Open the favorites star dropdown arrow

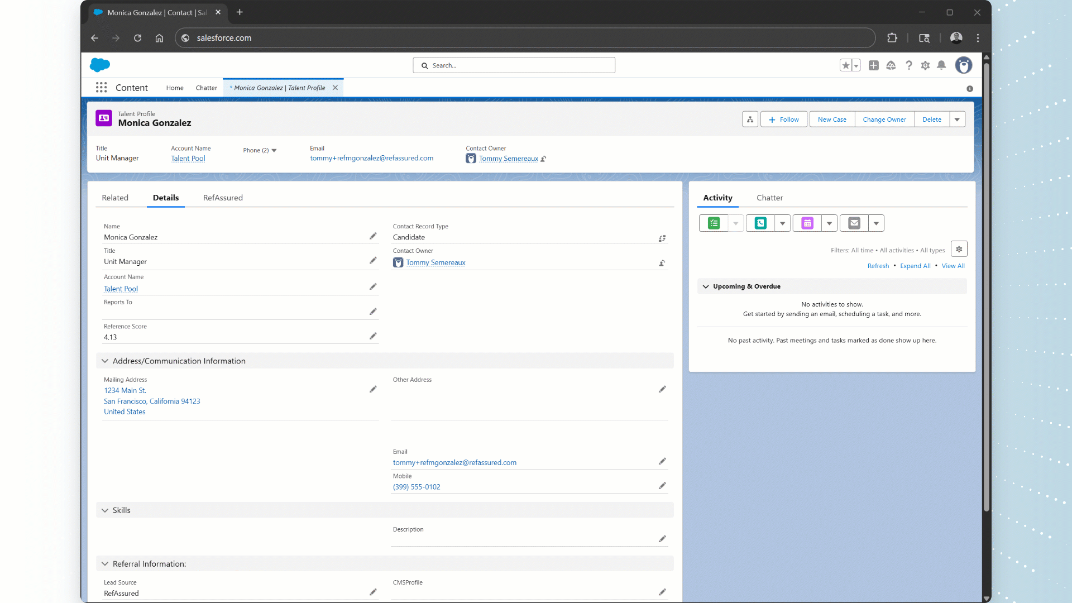click(x=857, y=65)
